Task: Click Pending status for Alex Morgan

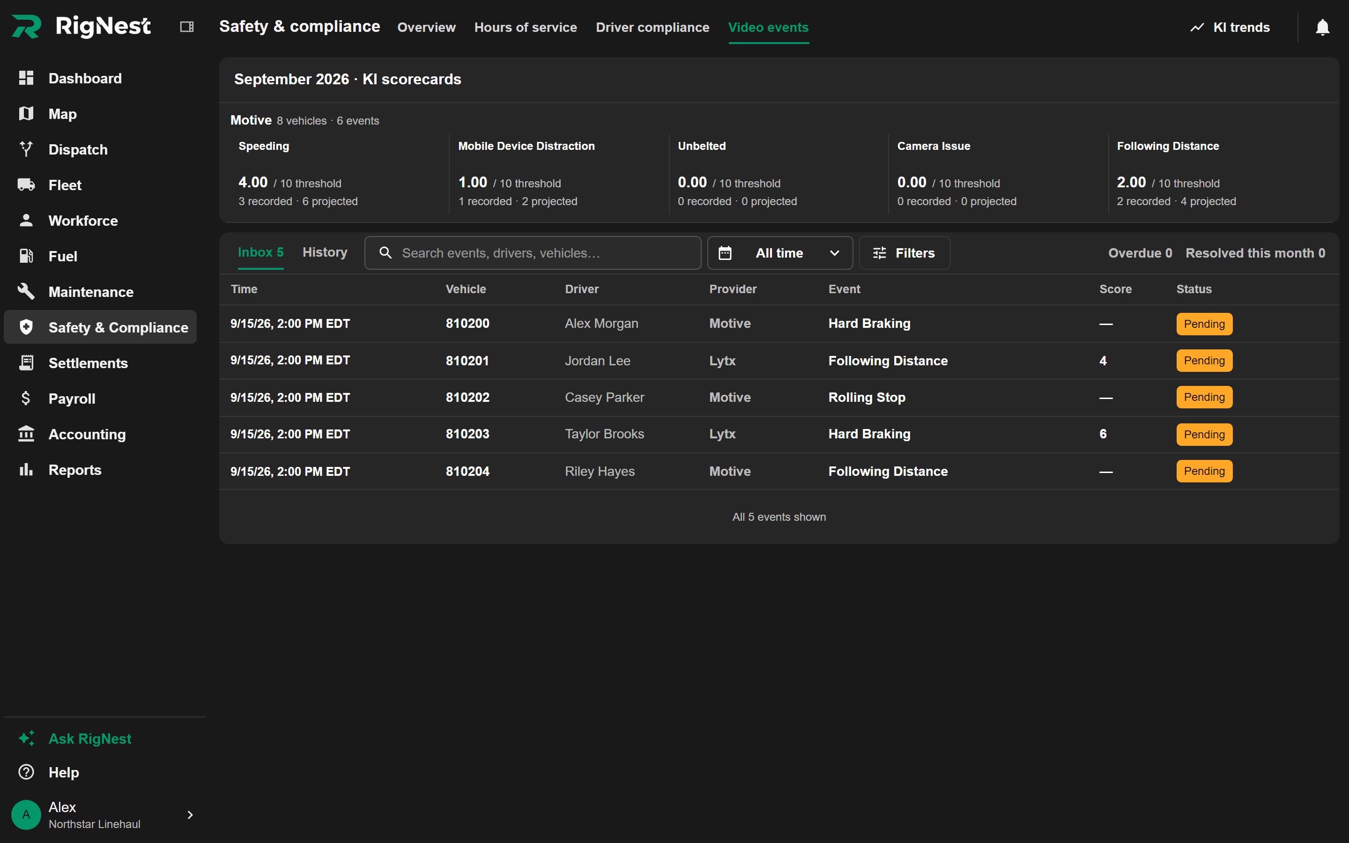Action: coord(1204,324)
